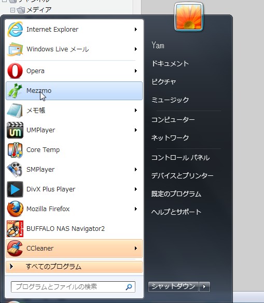Click the シャットダウン button
Image resolution: width=264 pixels, height=303 pixels.
point(173,287)
